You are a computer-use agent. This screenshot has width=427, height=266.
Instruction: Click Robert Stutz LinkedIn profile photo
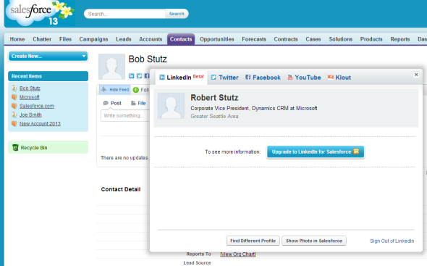click(x=171, y=106)
